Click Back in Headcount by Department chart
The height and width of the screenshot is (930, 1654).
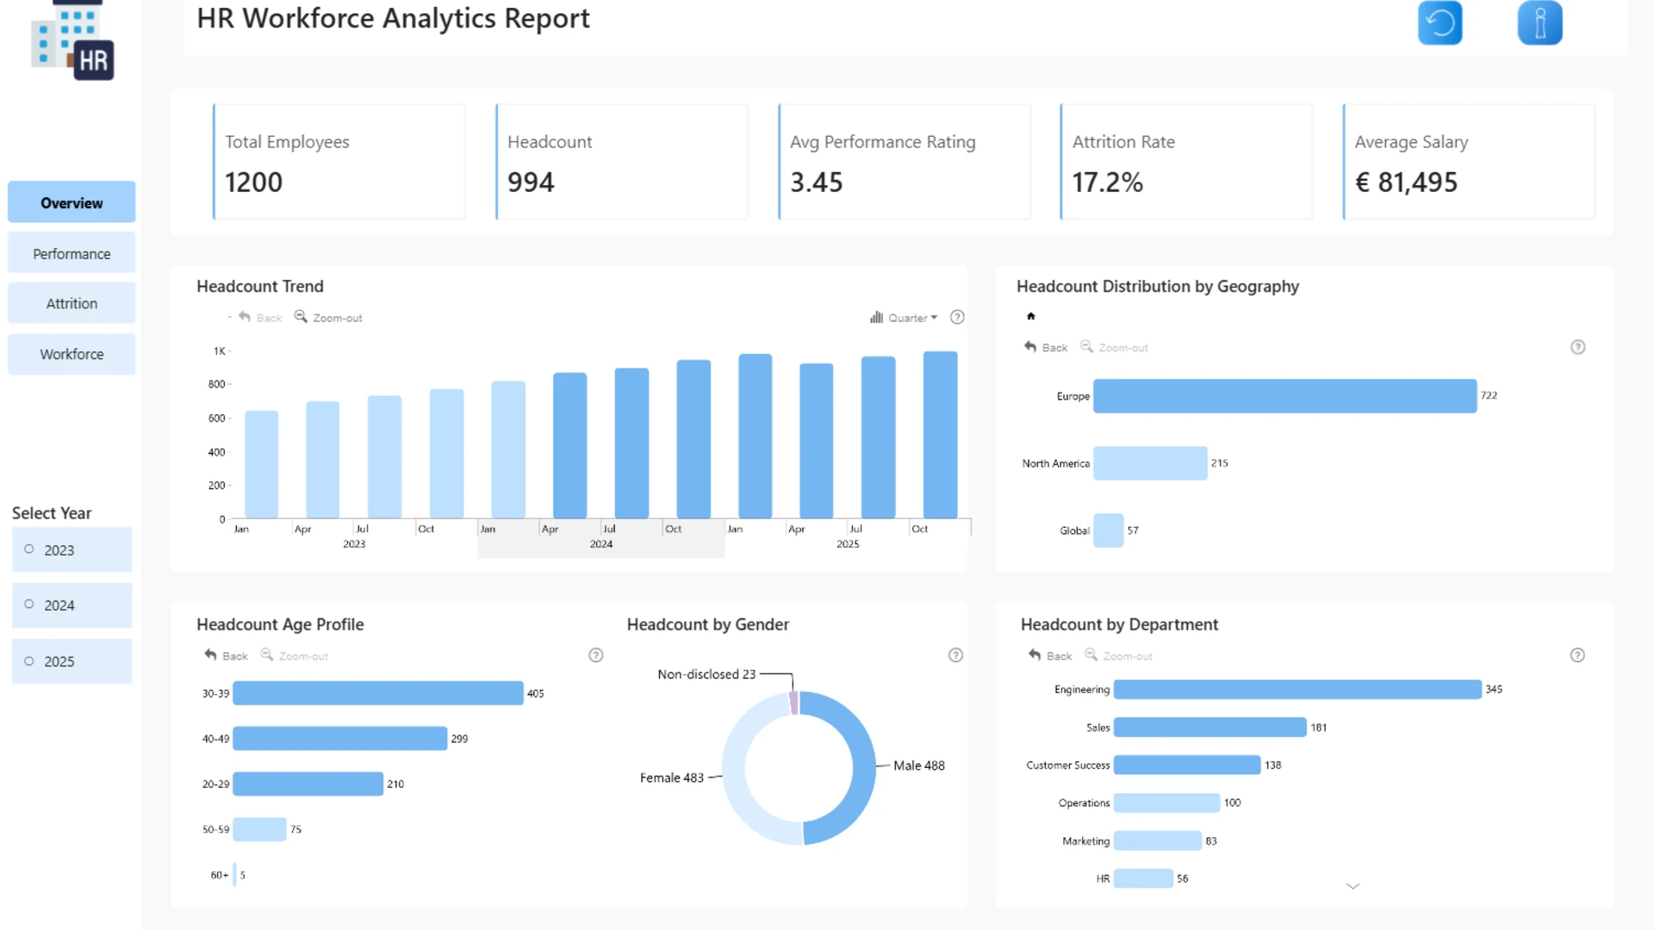tap(1049, 656)
